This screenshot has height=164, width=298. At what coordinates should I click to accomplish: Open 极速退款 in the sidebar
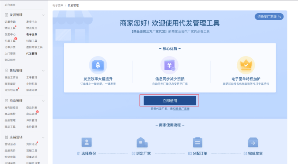32,90
